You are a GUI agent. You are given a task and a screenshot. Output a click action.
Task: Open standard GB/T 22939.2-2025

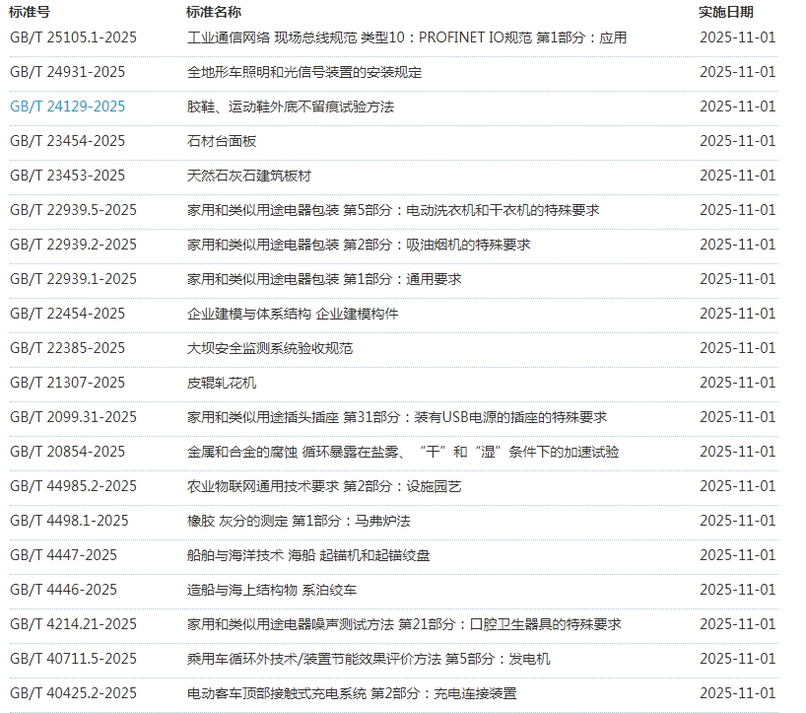73,245
